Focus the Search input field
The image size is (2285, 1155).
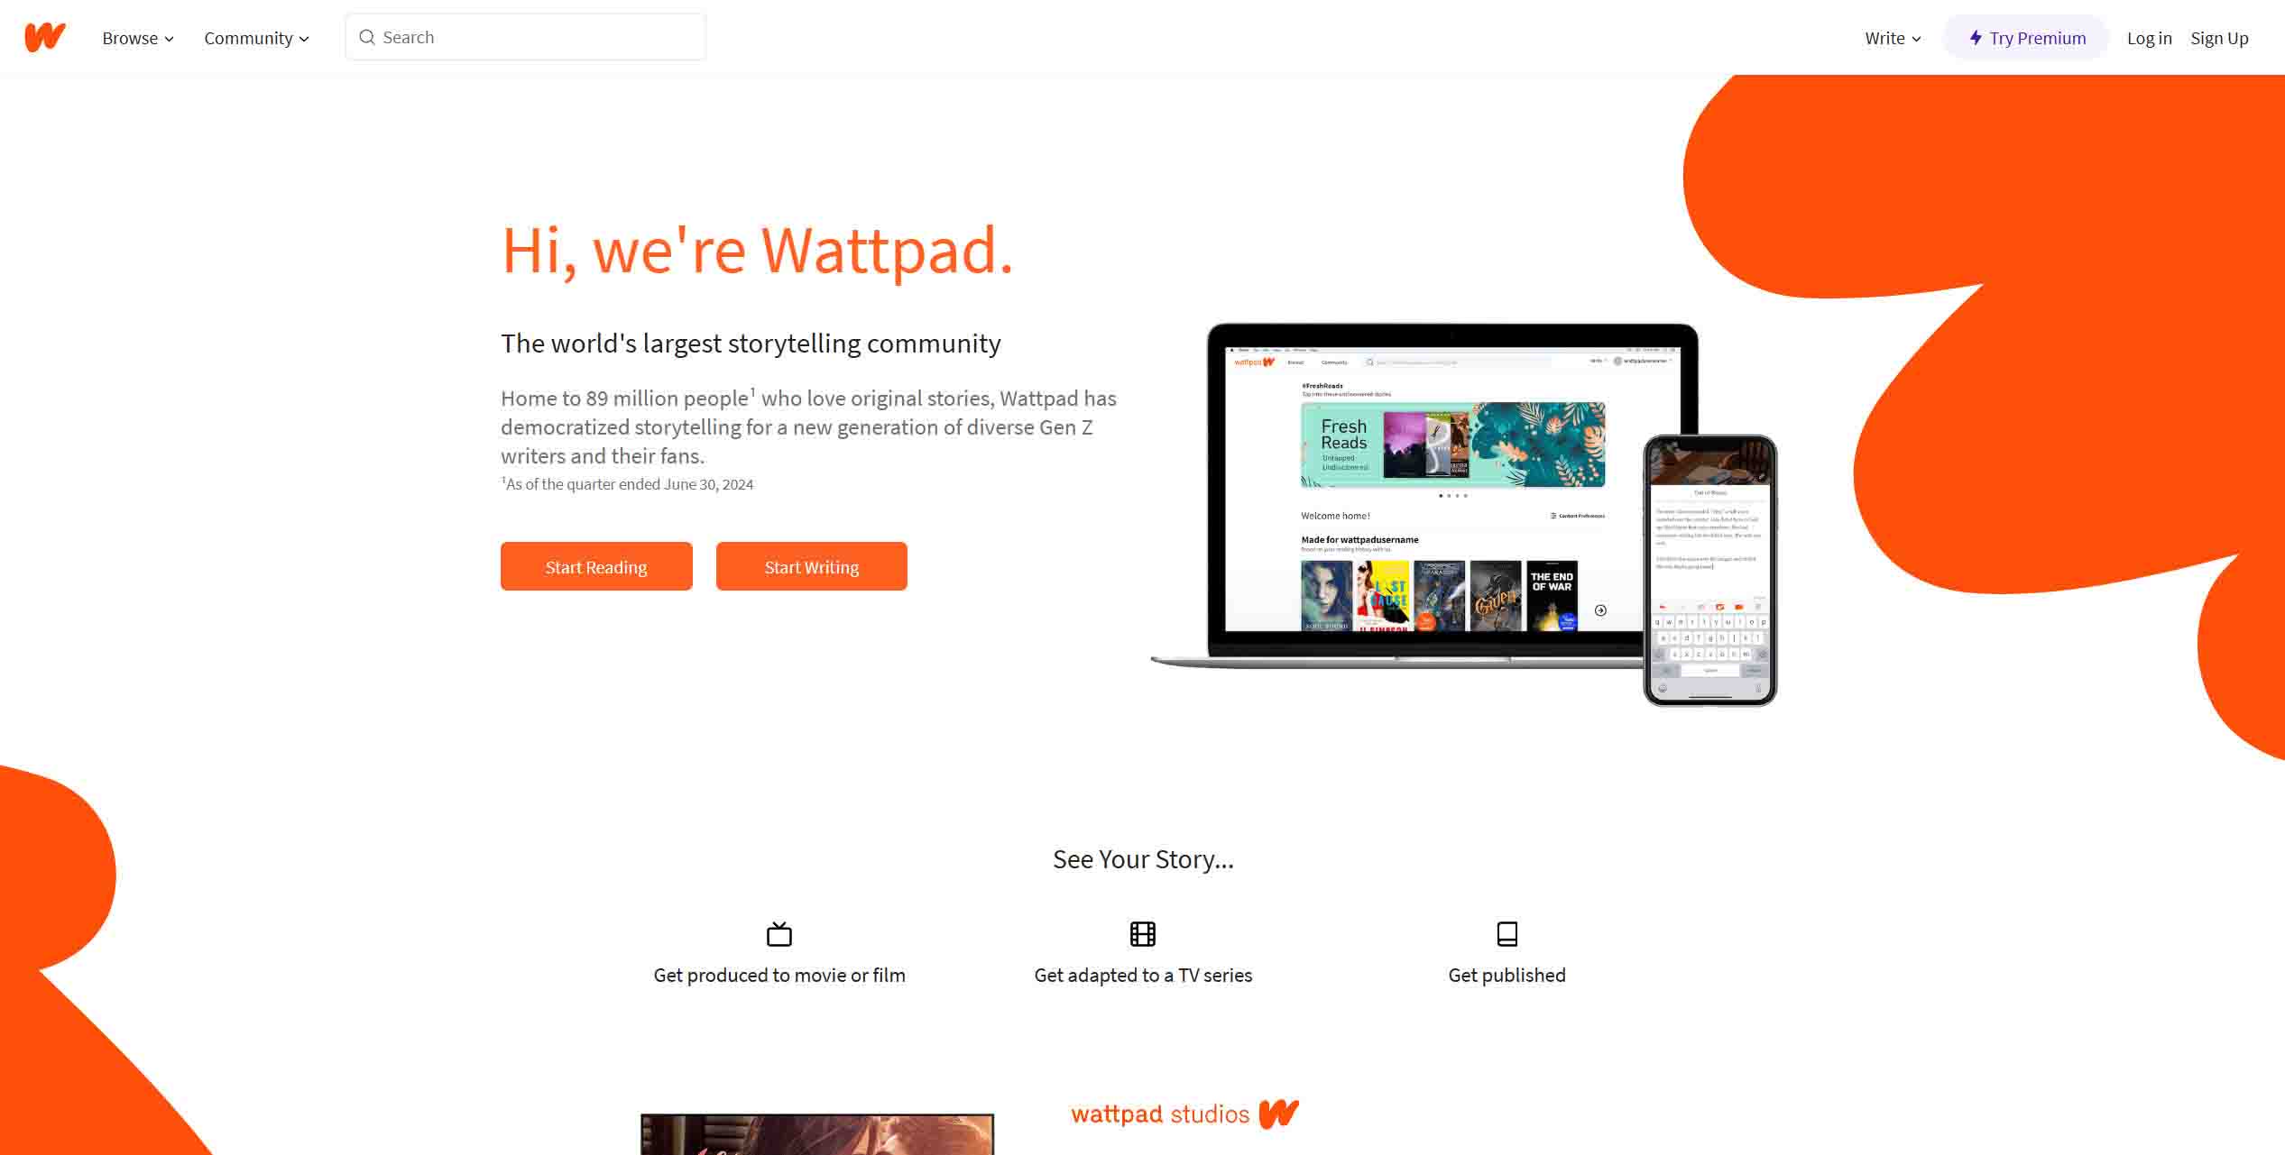[x=526, y=37]
